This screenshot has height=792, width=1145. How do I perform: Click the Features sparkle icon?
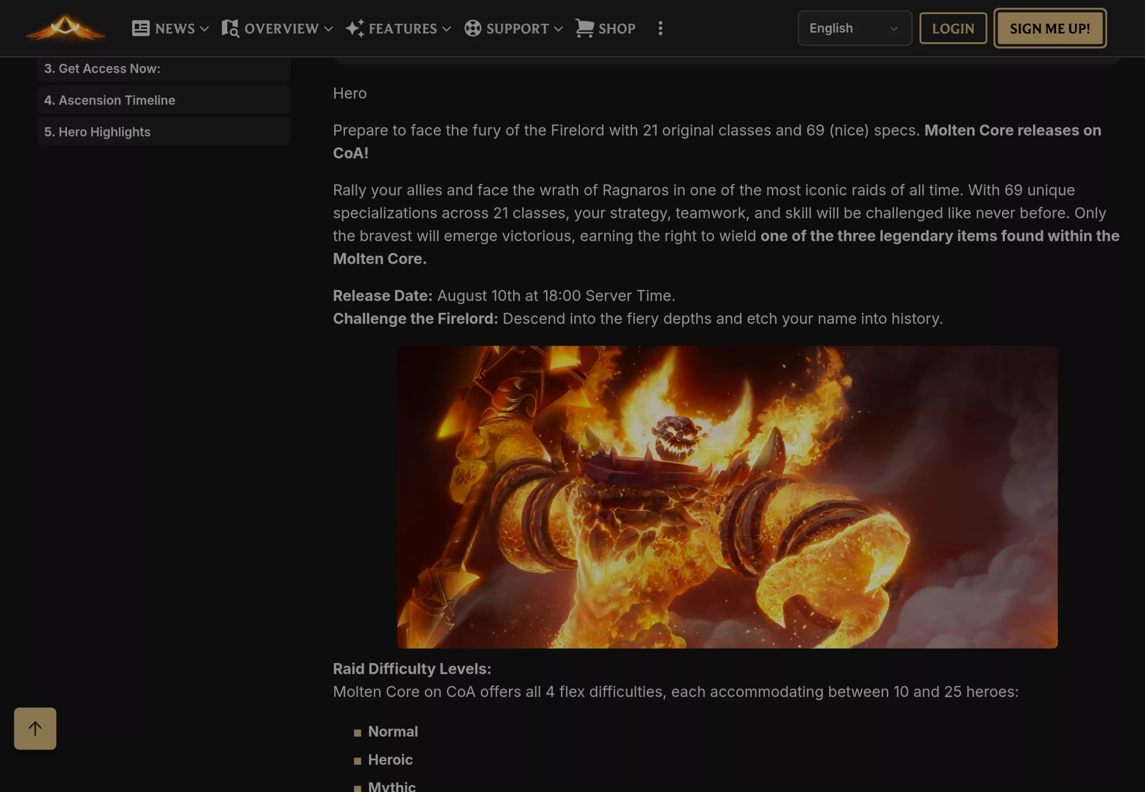355,28
